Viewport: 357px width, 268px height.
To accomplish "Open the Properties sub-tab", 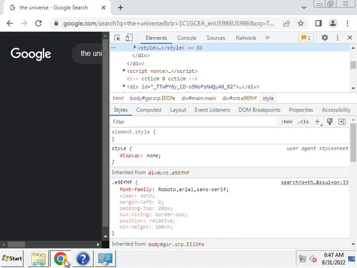I will (301, 110).
